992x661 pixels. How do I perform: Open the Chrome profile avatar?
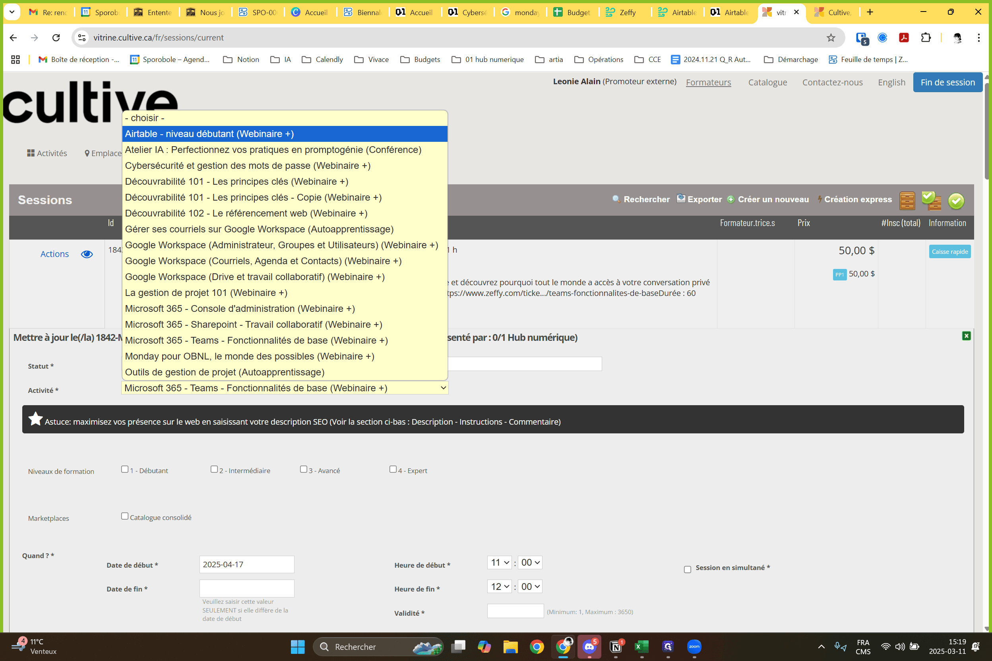coord(957,37)
